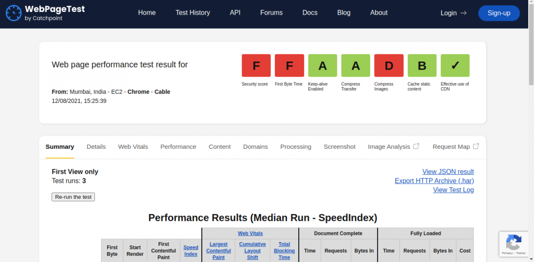Click Export HTTP Archive (.har) link
Viewport: 534px width, 262px height.
[x=434, y=181]
